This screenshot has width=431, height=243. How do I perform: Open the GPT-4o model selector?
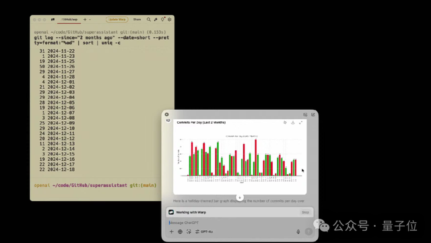click(204, 232)
